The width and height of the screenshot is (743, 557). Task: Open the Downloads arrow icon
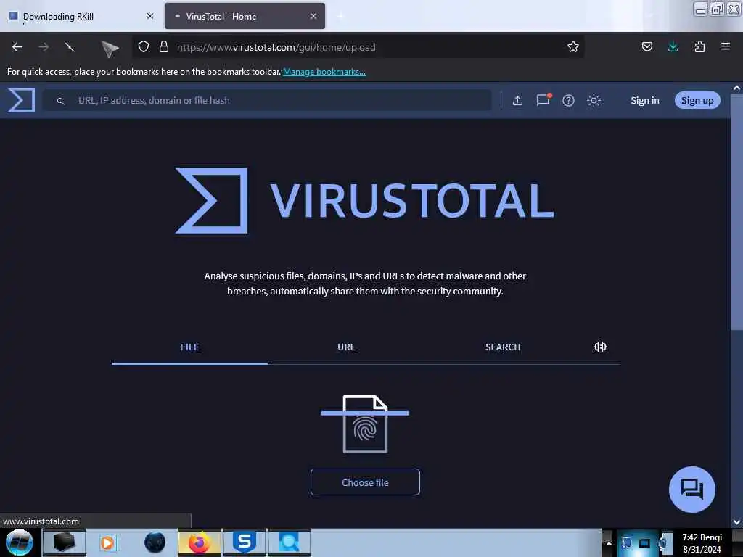click(x=673, y=46)
